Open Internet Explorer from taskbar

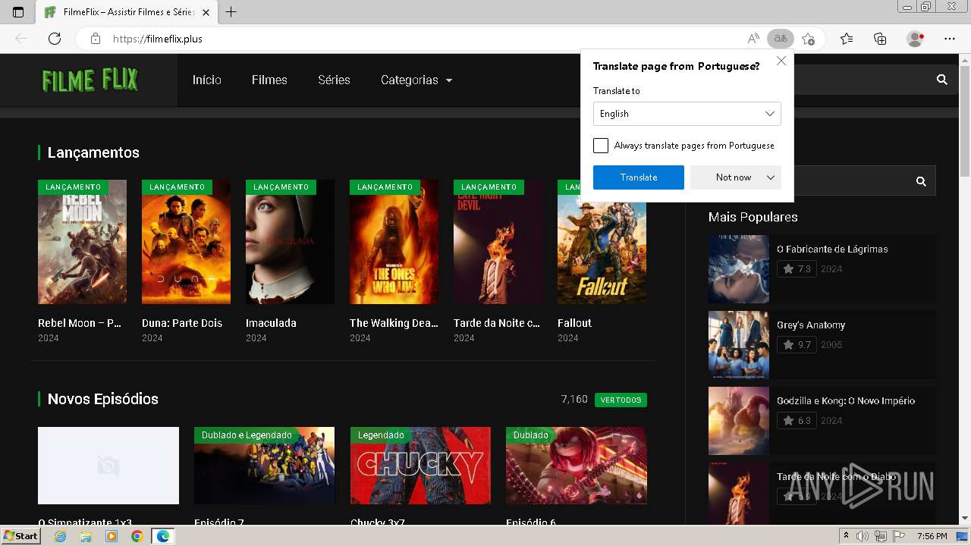point(60,536)
